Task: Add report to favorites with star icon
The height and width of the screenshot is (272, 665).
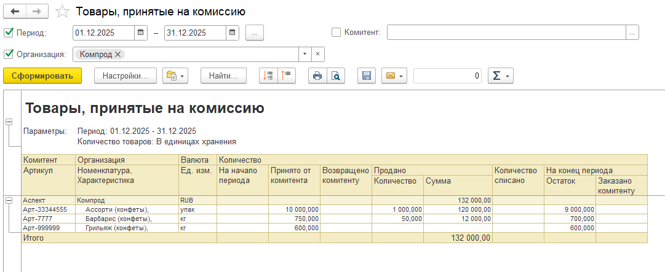Action: (62, 12)
